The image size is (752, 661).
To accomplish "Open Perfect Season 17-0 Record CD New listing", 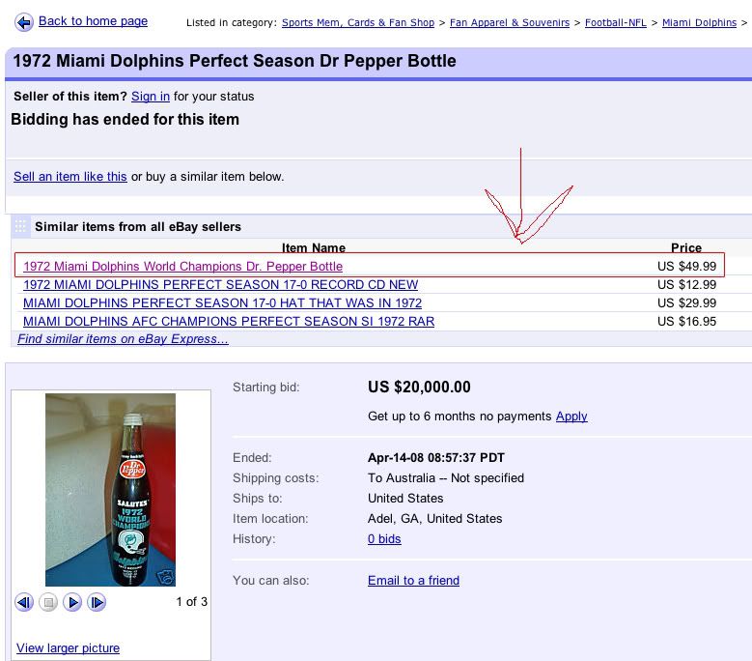I will coord(220,285).
